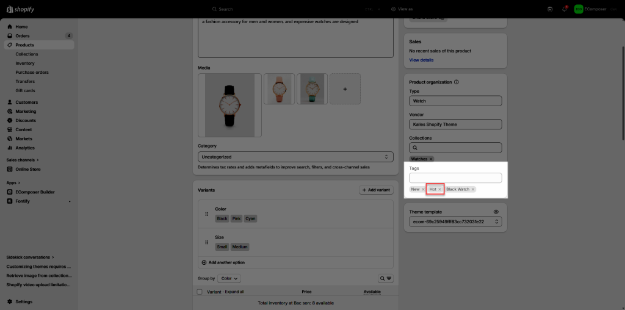Image resolution: width=625 pixels, height=310 pixels.
Task: Toggle the Variant select-all checkbox
Action: coord(200,292)
